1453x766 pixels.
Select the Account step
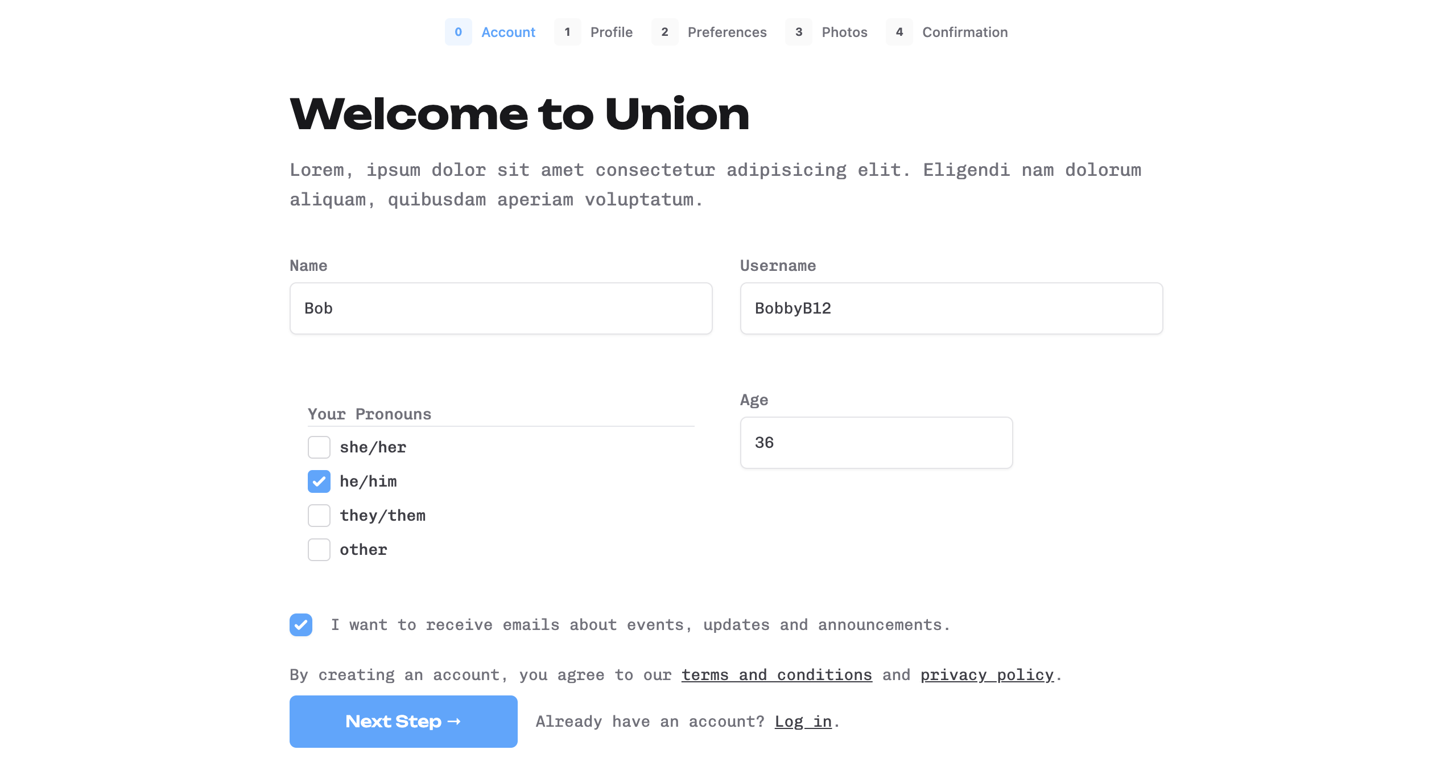[508, 32]
